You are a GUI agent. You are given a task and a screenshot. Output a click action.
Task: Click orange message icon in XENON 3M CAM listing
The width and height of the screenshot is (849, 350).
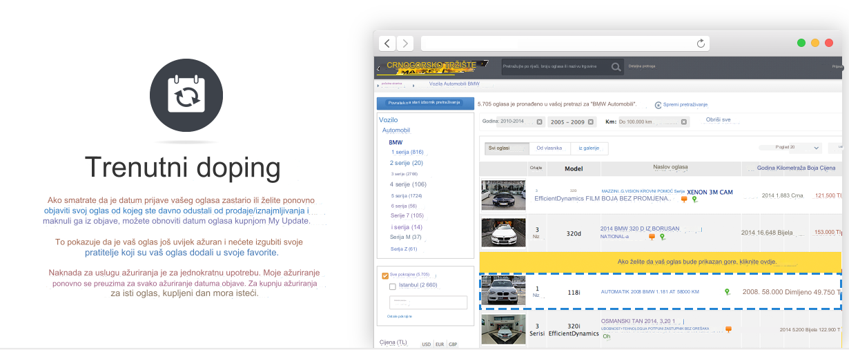click(x=684, y=199)
